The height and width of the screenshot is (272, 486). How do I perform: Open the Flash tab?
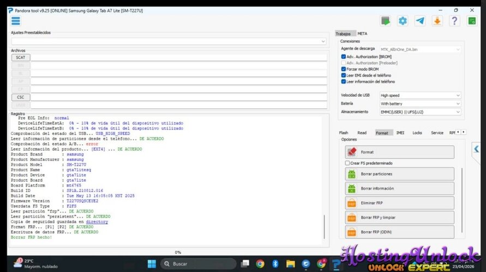click(x=344, y=133)
